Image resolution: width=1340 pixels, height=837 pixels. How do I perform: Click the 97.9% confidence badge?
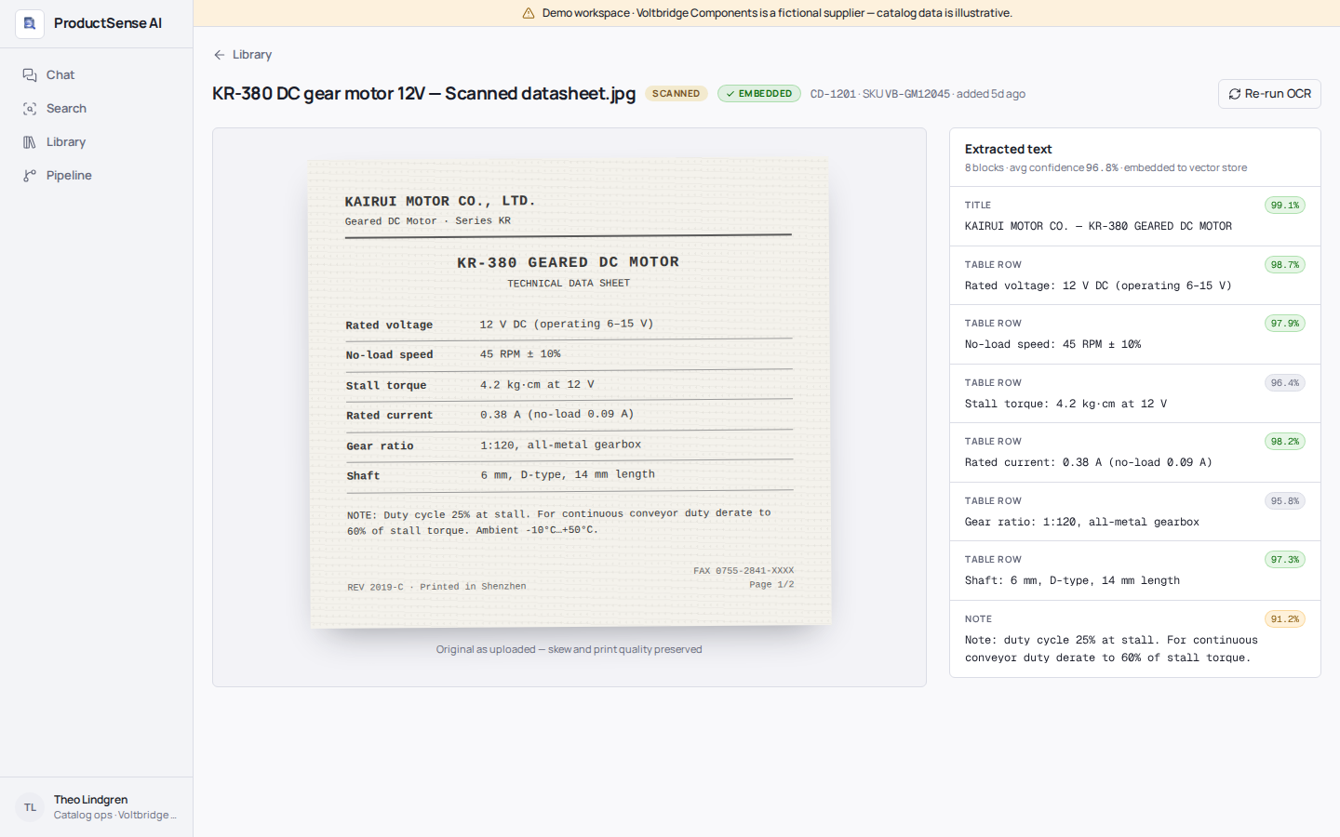coord(1285,324)
